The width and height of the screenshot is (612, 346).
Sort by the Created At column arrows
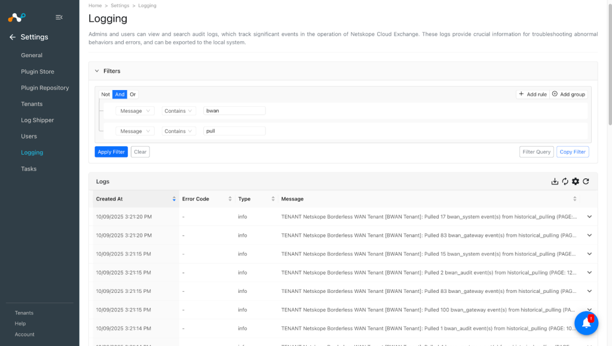tap(174, 199)
